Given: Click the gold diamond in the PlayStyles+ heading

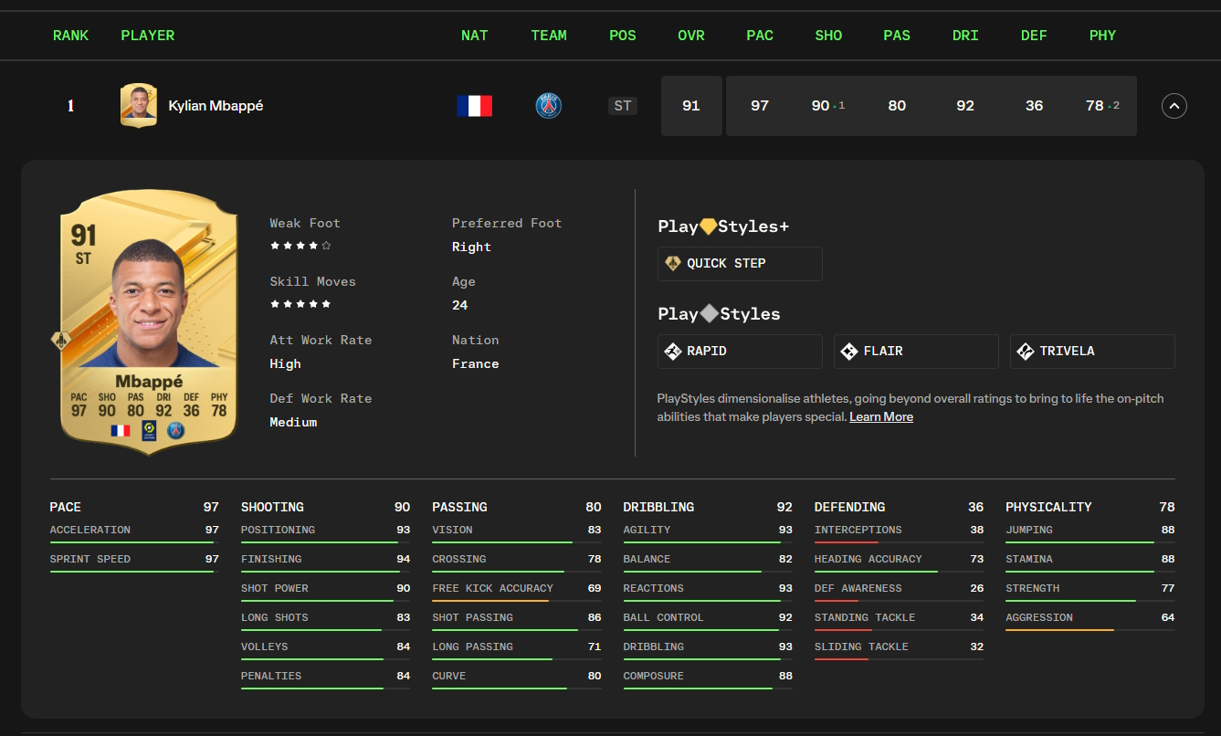Looking at the screenshot, I should pyautogui.click(x=708, y=226).
